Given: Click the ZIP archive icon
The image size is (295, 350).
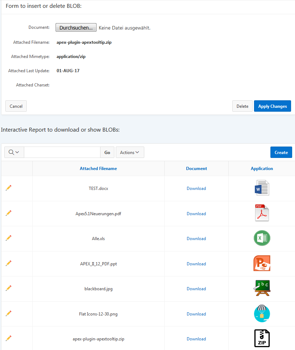Looking at the screenshot, I should point(262,338).
